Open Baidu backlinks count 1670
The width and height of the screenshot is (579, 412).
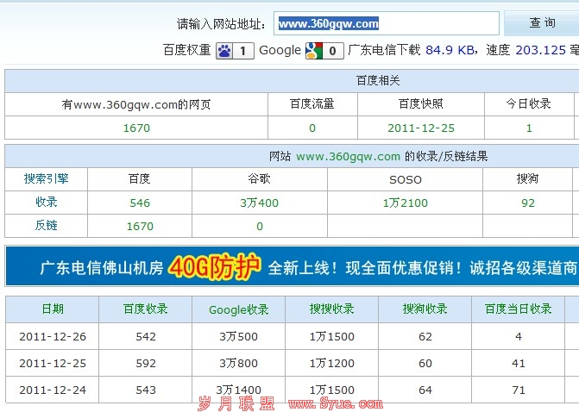[140, 226]
